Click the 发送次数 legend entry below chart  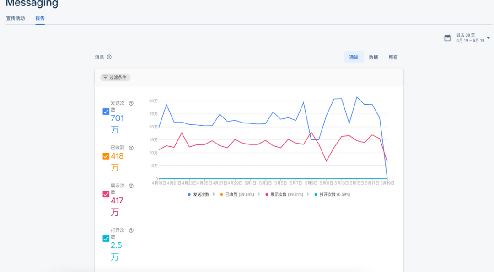(199, 195)
